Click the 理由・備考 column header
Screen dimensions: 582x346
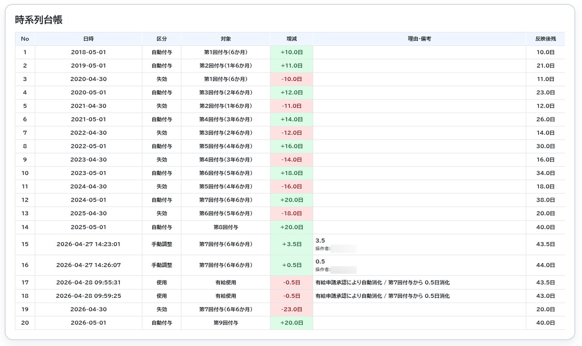[x=419, y=39]
